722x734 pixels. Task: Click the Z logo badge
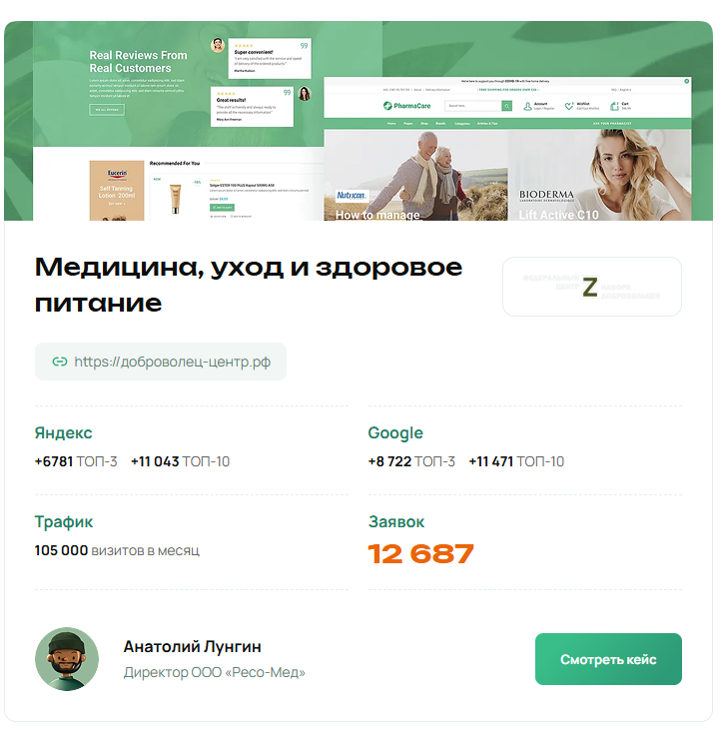point(592,287)
